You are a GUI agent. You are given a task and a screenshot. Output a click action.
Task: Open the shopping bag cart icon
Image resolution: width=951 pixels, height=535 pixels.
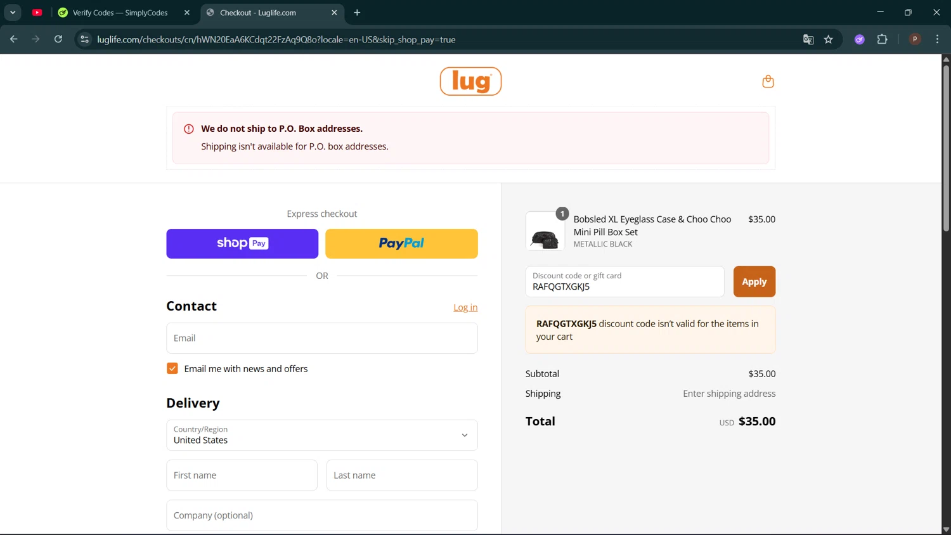tap(768, 81)
